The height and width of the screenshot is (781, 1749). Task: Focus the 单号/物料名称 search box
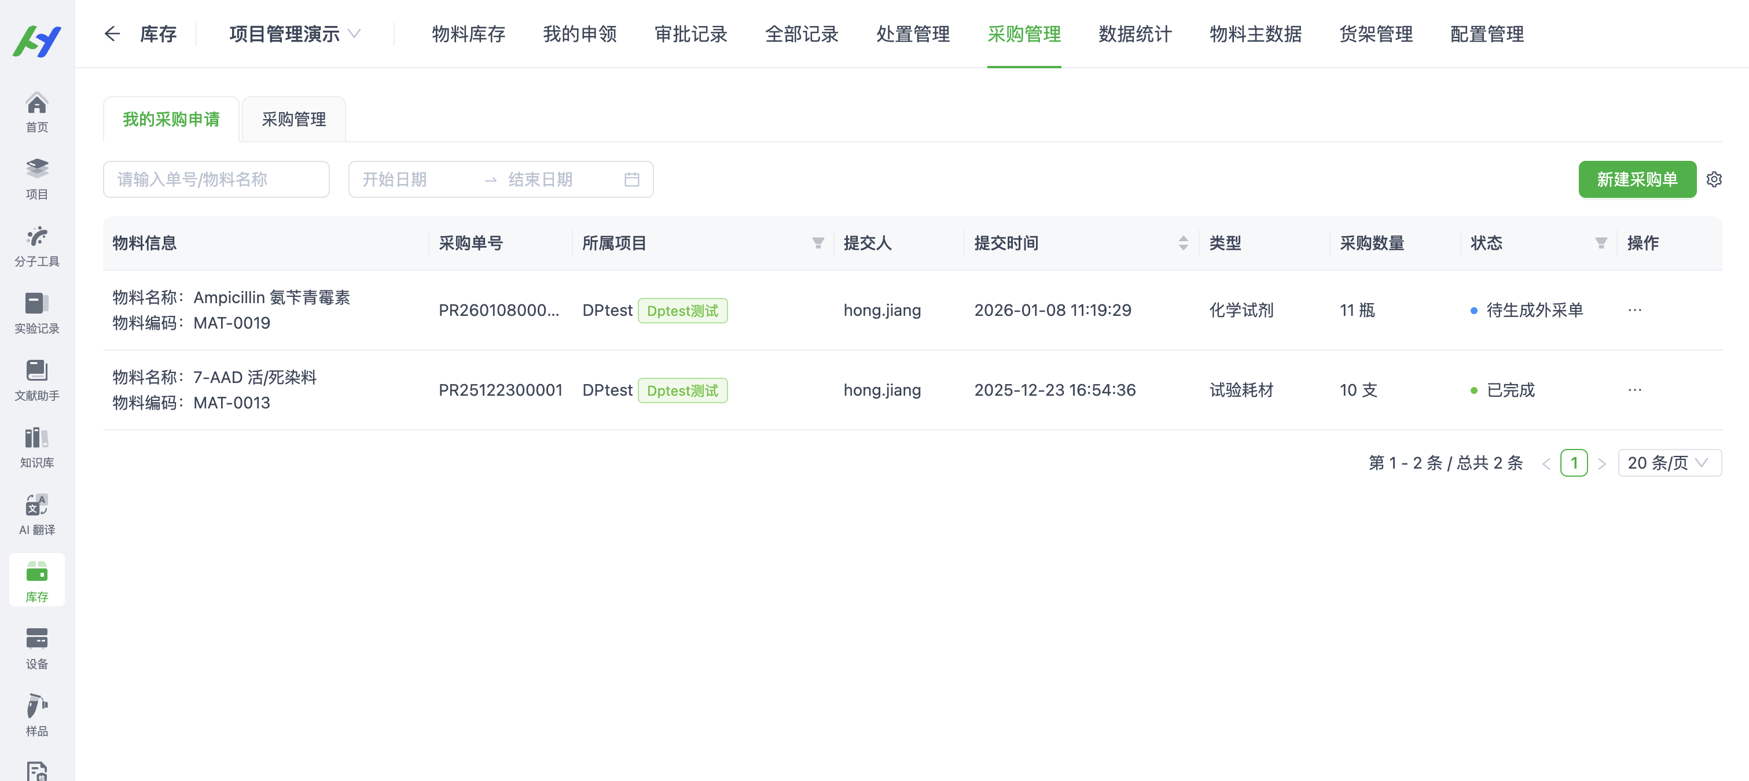(216, 179)
